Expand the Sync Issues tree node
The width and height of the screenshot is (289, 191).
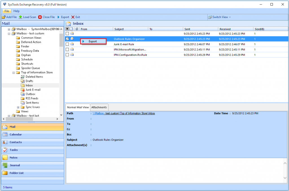tap(18, 107)
